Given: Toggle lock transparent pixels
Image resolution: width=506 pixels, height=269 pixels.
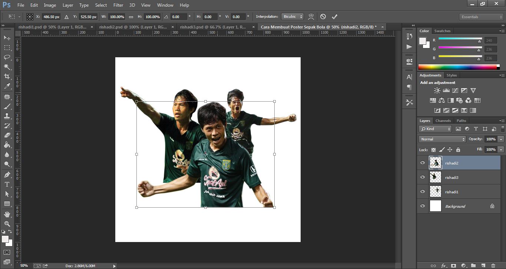Looking at the screenshot, I should [x=433, y=150].
